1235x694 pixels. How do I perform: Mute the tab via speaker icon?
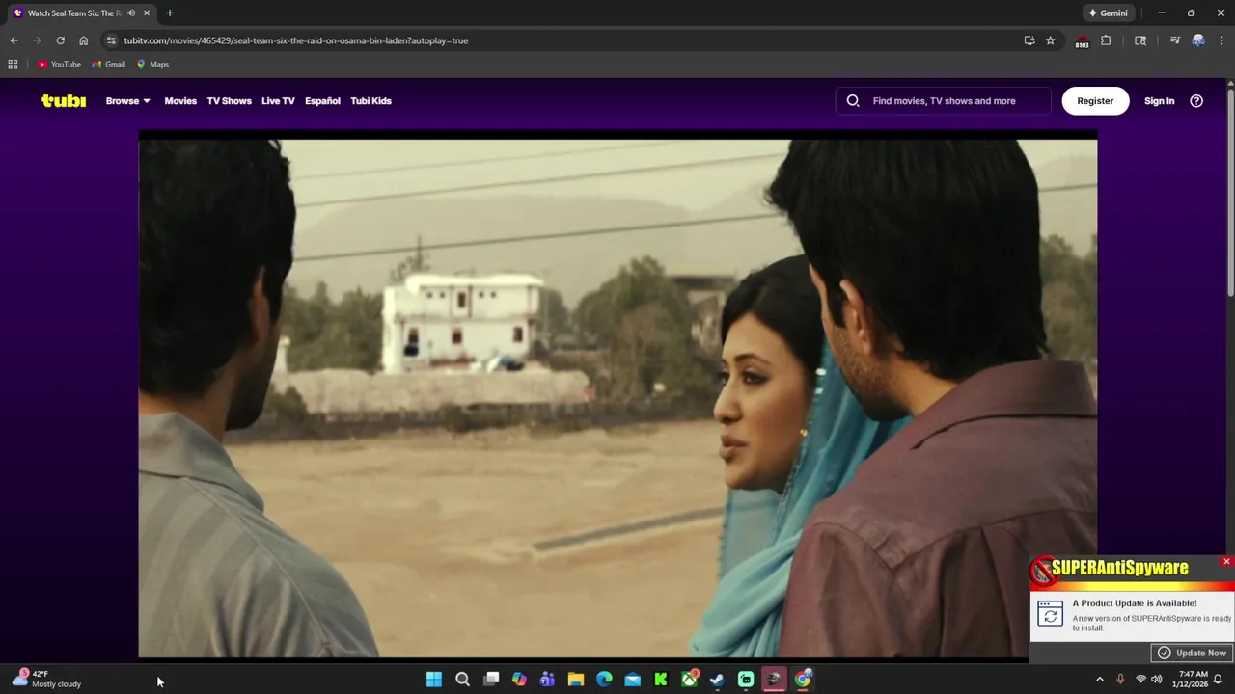coord(131,13)
